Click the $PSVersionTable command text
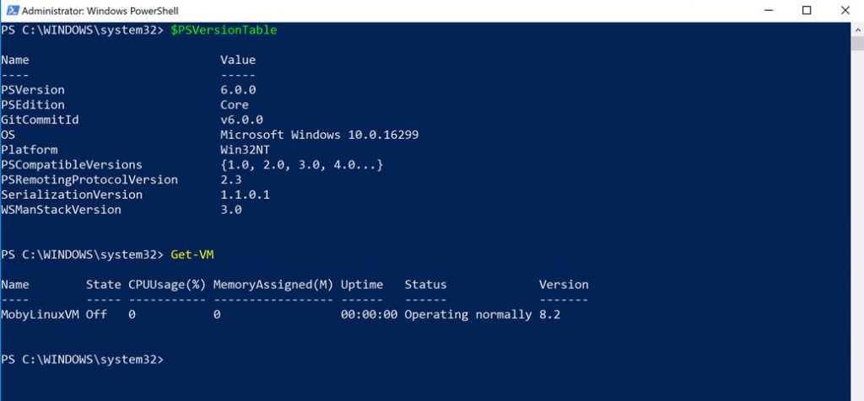This screenshot has width=864, height=401. click(x=224, y=30)
